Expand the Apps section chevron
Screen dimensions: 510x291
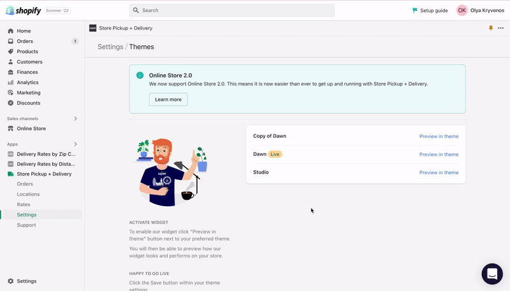(x=75, y=144)
